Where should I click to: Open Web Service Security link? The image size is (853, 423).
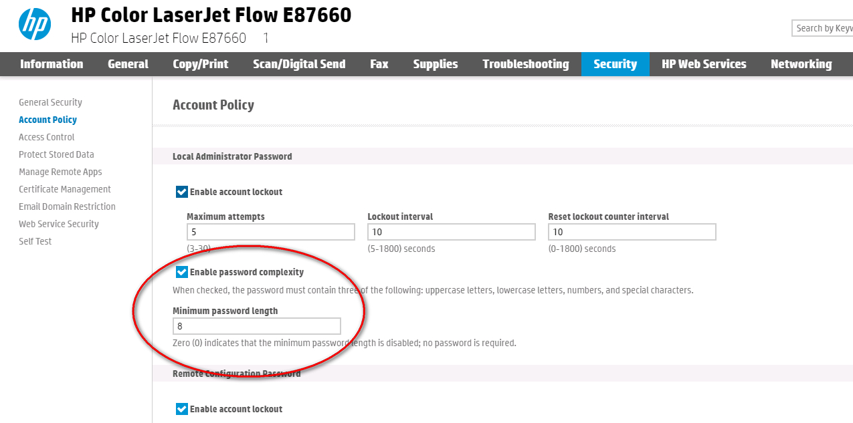(59, 224)
